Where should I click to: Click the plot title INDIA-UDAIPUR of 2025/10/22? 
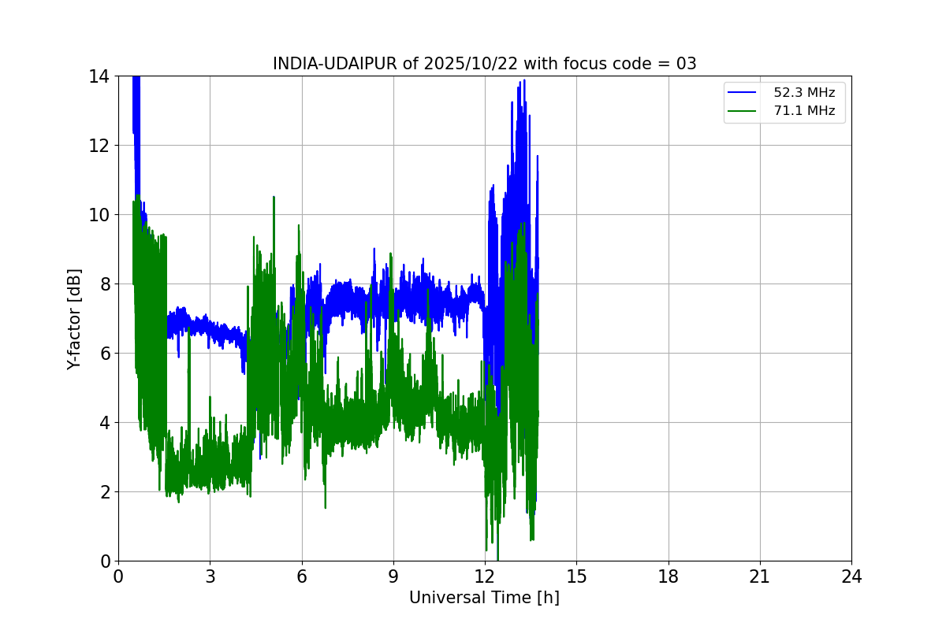(x=485, y=64)
